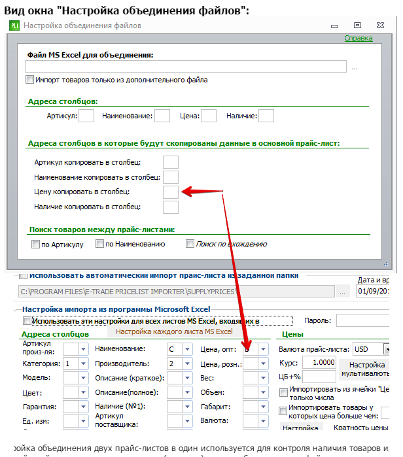The image size is (403, 457).
Task: Open the Валюта прайс-листа USD dropdown
Action: (x=387, y=349)
